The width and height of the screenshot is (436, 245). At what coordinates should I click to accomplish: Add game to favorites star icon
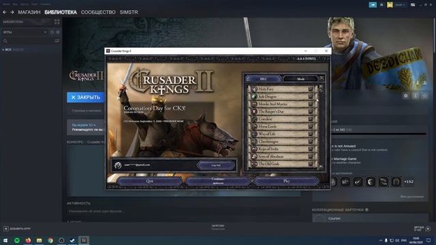click(x=424, y=96)
